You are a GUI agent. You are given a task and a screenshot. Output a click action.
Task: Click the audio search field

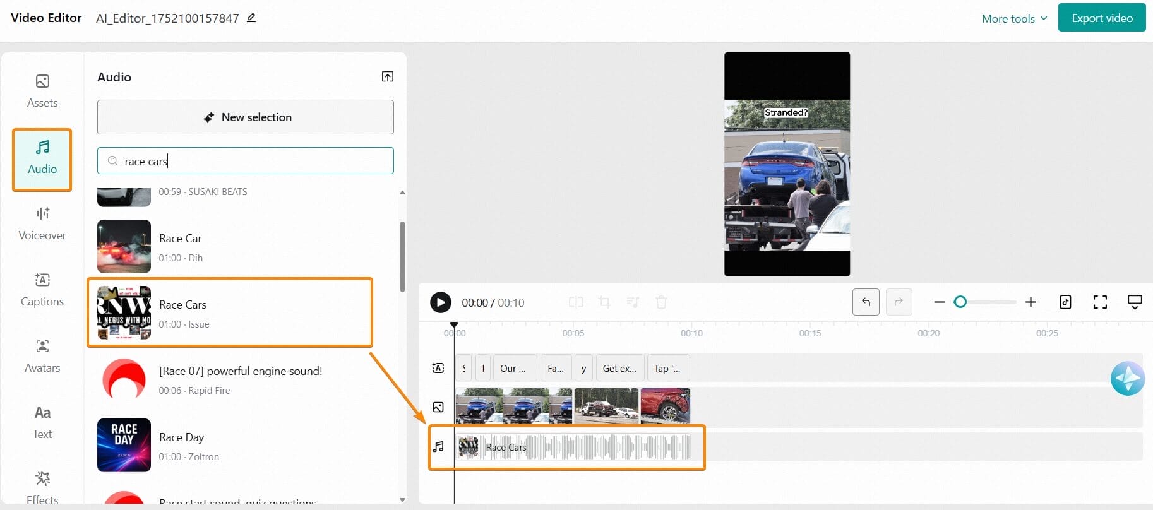(253, 161)
